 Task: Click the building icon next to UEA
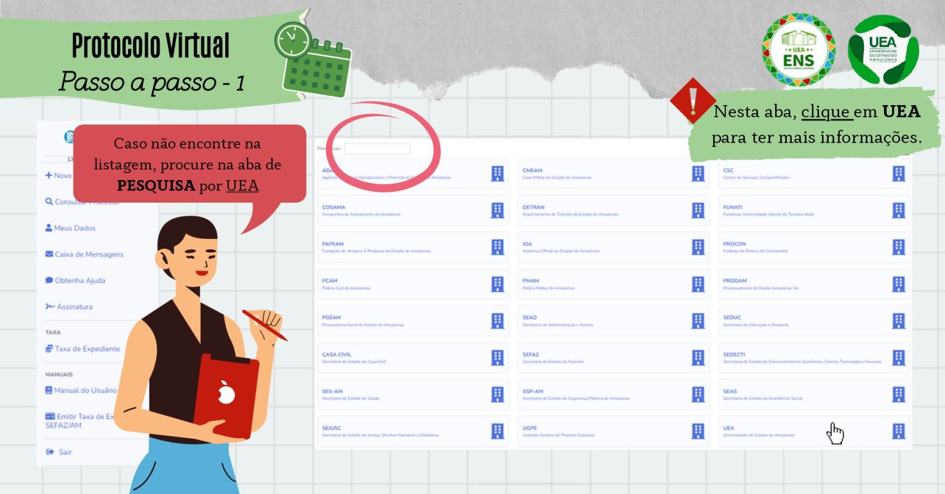pyautogui.click(x=898, y=431)
